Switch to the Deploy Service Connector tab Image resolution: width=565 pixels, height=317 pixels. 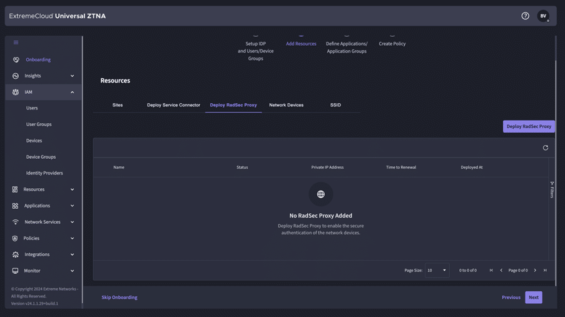coord(173,105)
